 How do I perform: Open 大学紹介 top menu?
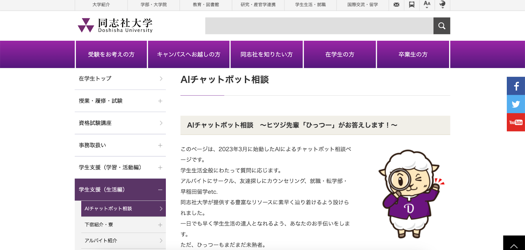pos(101,5)
